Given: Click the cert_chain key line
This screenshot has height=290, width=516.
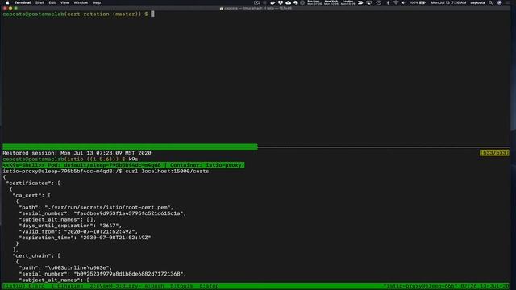Looking at the screenshot, I should pos(36,255).
